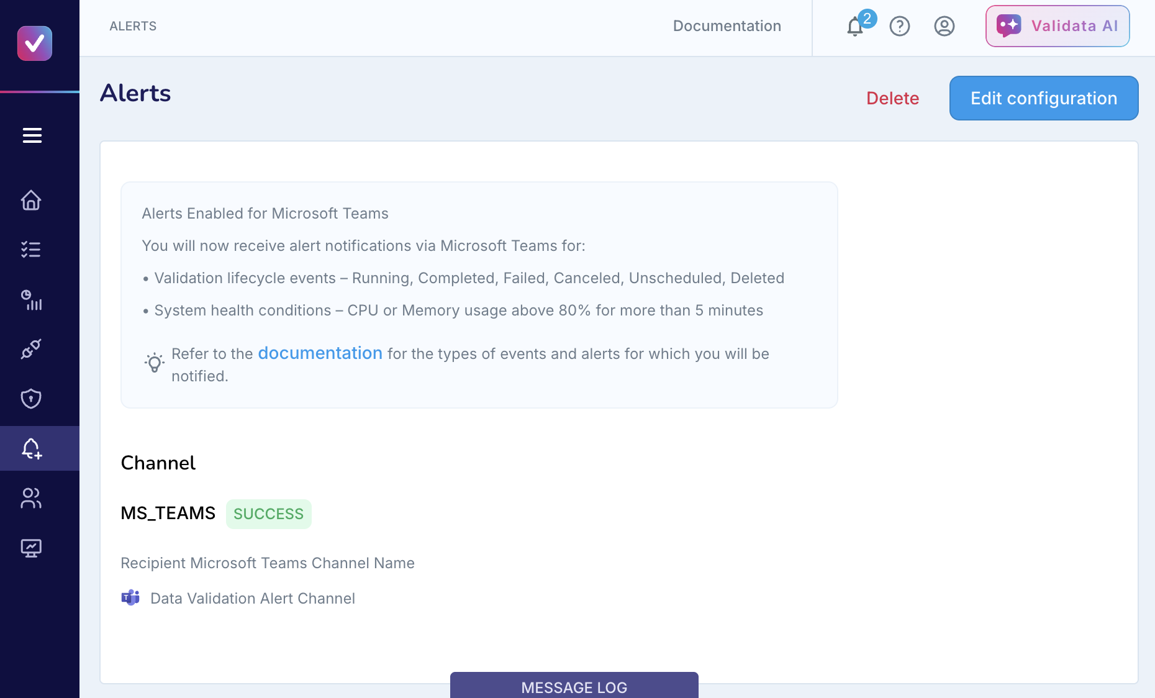This screenshot has width=1155, height=698.
Task: Select the alerts bell icon in sidebar
Action: [30, 448]
